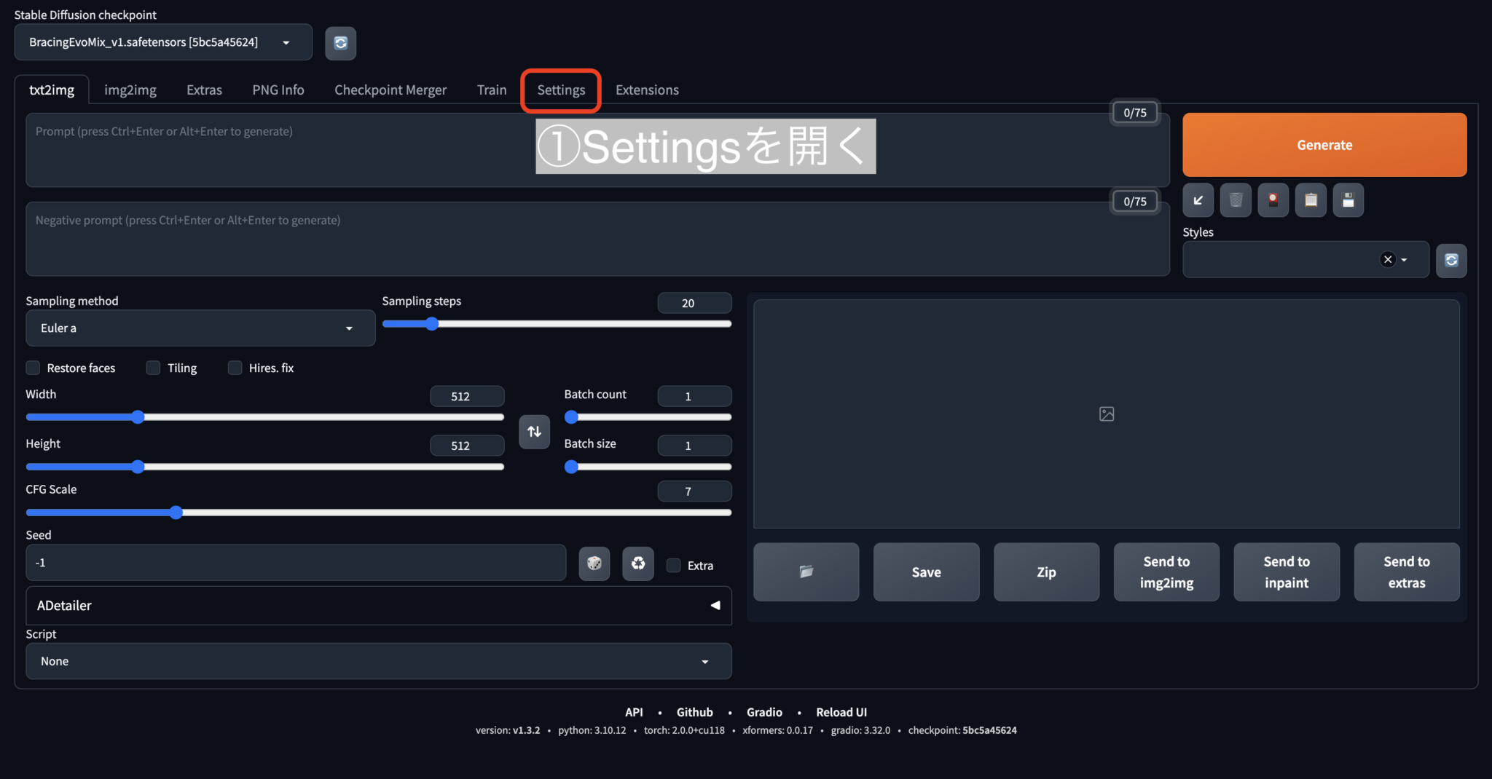Open the Sampling method dropdown

(x=200, y=328)
